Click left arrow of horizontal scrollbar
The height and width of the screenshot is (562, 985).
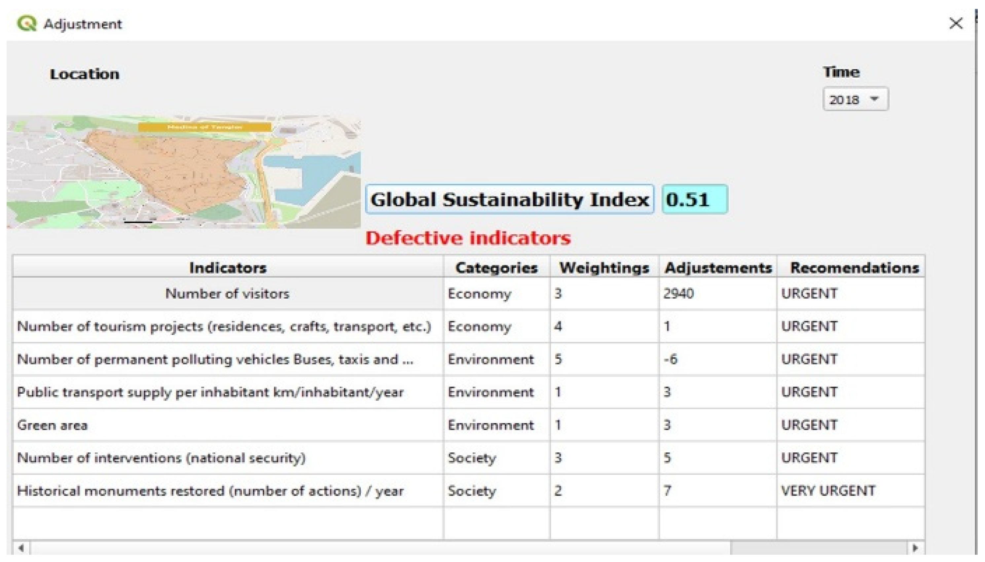[21, 548]
